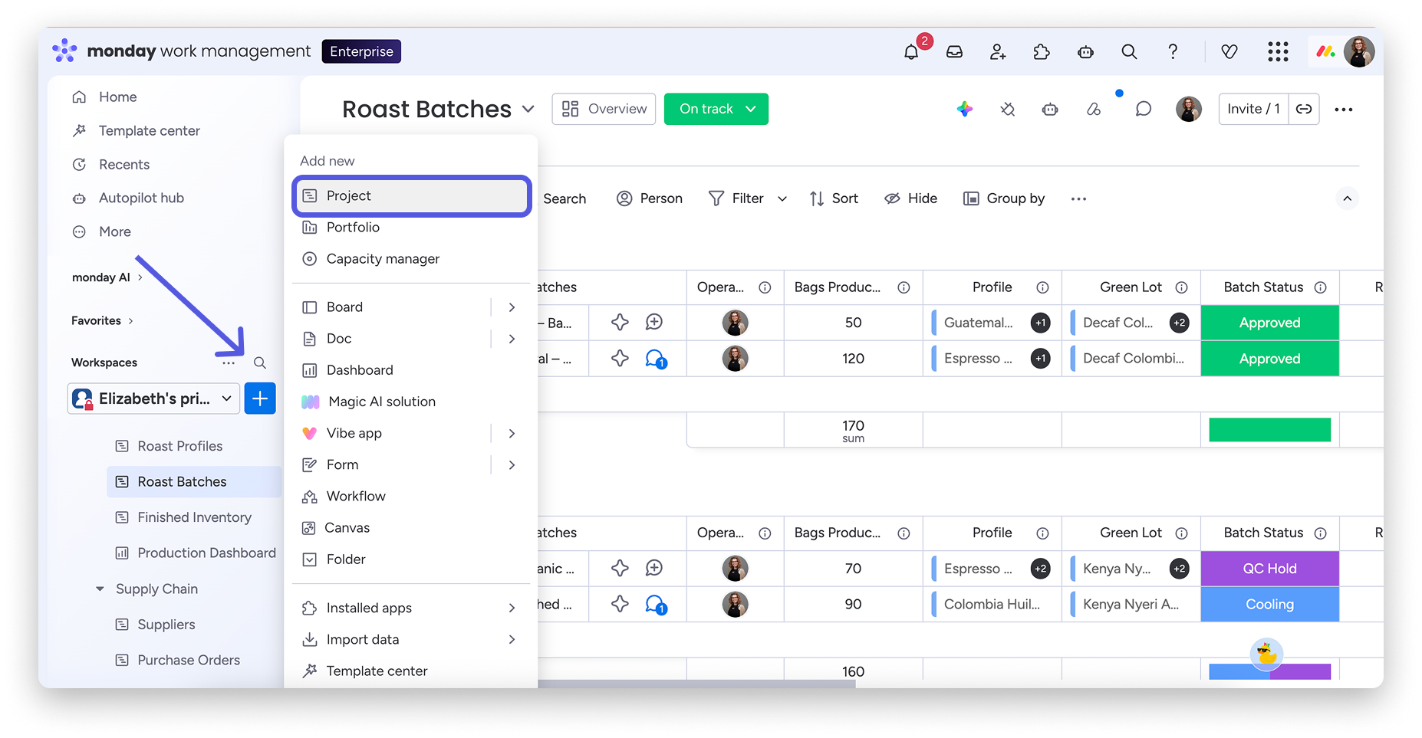Viewport: 1422px width, 738px height.
Task: Select Magic AI solution menu item
Action: coord(412,402)
